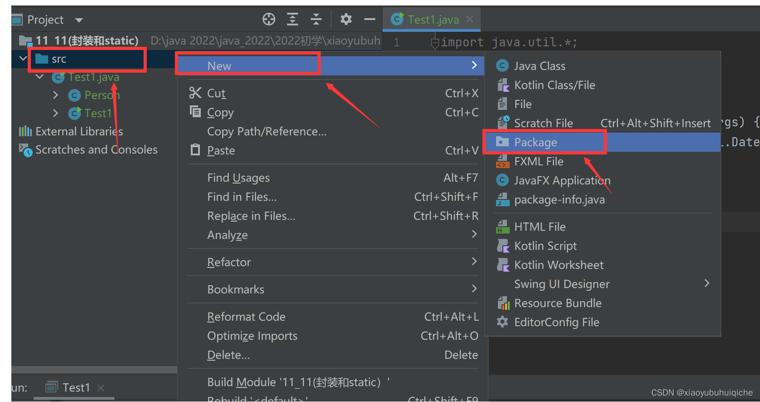Click the File icon in New submenu
Viewport: 760px width, 402px height.
(502, 104)
